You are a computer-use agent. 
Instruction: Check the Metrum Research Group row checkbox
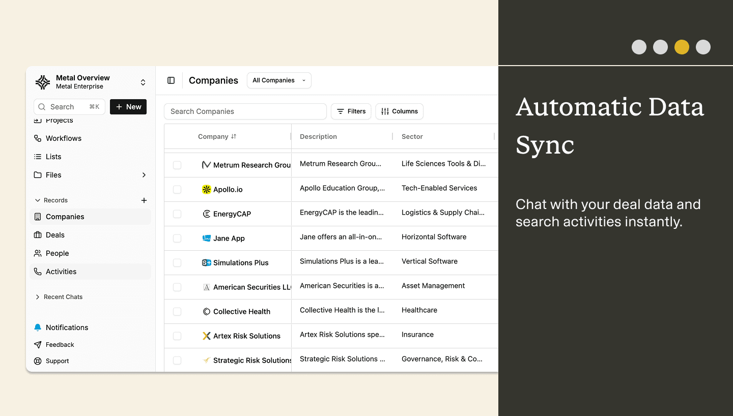[x=177, y=165]
